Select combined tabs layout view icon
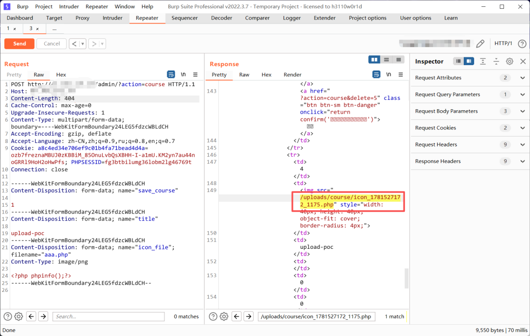The image size is (530, 336). [x=398, y=60]
